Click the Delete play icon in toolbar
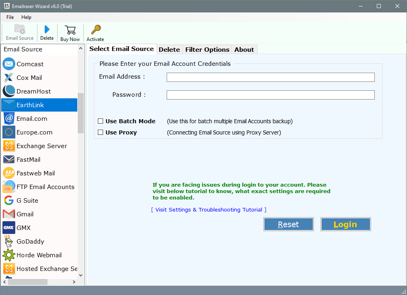The width and height of the screenshot is (407, 295). (x=47, y=29)
